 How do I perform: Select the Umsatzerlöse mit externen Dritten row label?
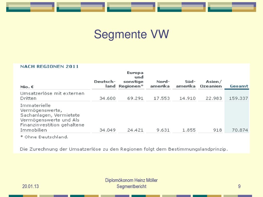click(52, 96)
